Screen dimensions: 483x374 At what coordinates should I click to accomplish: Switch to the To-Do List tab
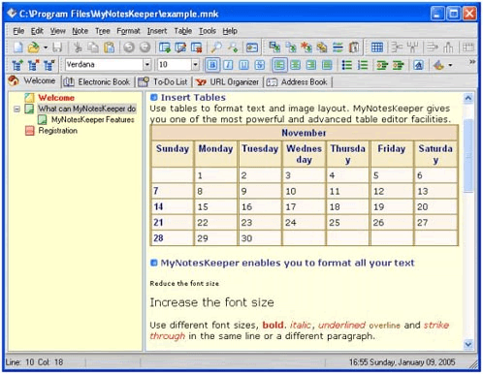pyautogui.click(x=163, y=82)
